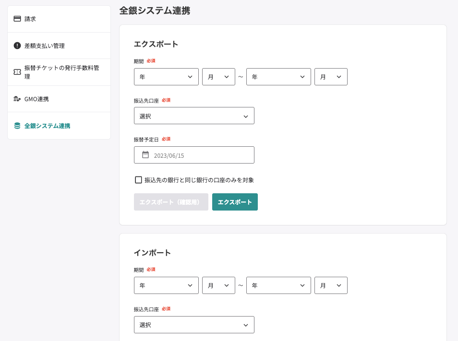Click the エクスポート（確認用） button
The height and width of the screenshot is (341, 458).
(x=171, y=202)
